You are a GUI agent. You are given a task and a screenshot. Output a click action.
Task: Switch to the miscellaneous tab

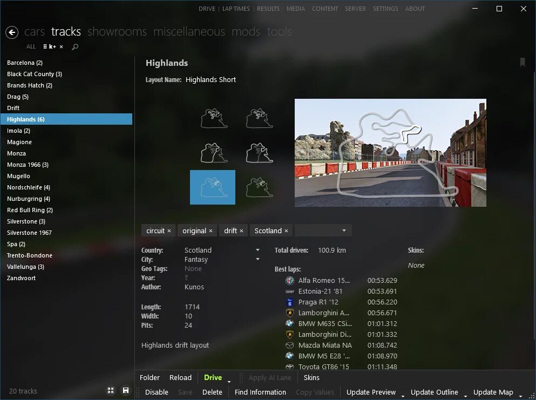189,32
